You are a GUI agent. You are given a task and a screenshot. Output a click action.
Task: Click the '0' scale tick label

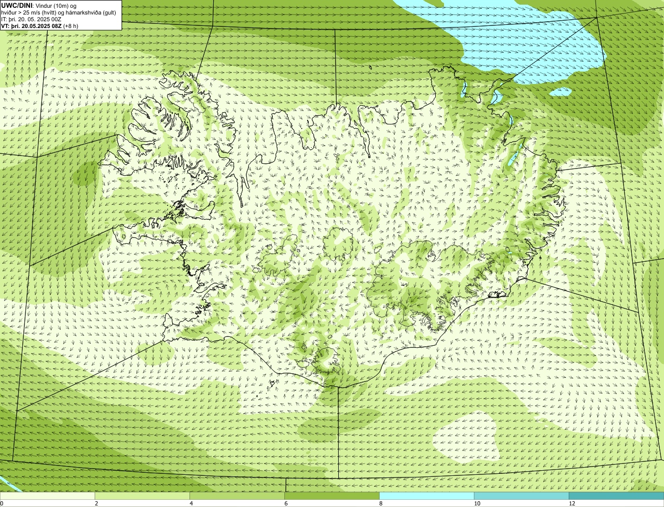(2, 503)
